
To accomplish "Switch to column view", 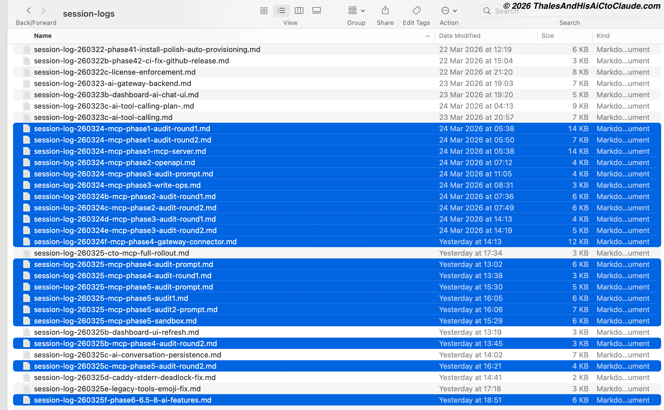I will pyautogui.click(x=299, y=10).
